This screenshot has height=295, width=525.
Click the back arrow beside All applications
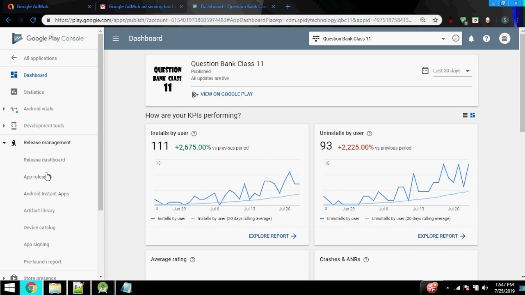tap(14, 58)
